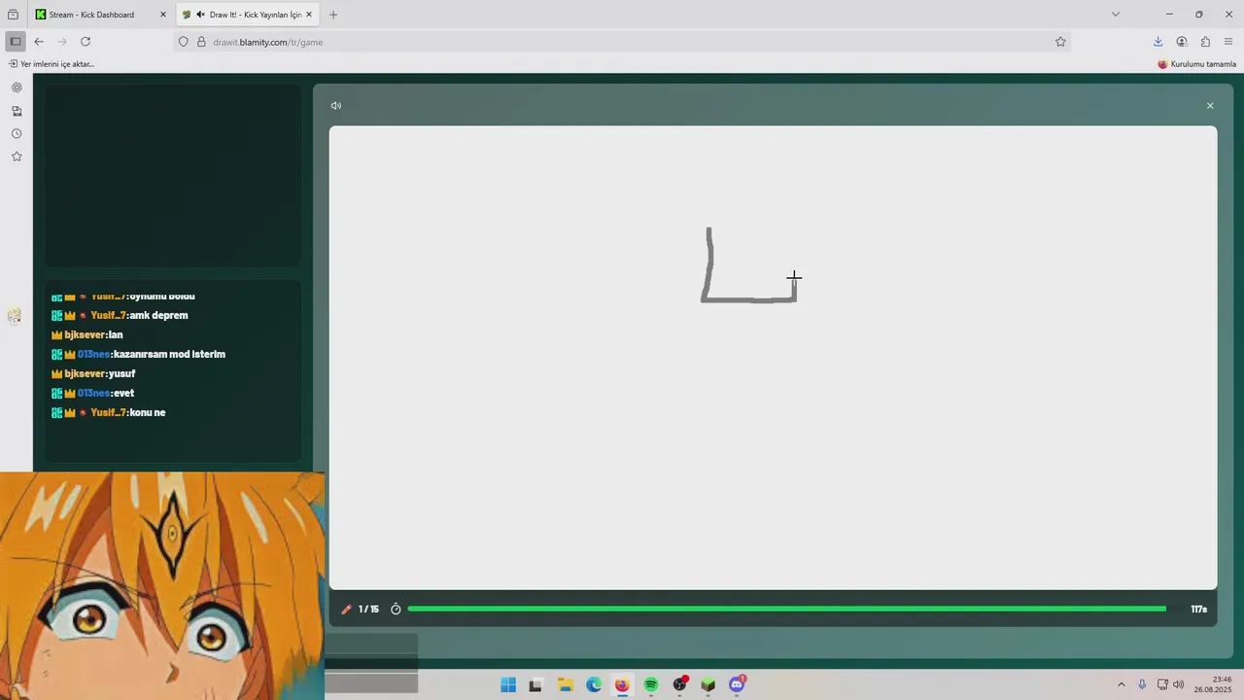Image resolution: width=1244 pixels, height=700 pixels.
Task: Click the Yer imlerini içe aktar bookmark
Action: [x=52, y=64]
